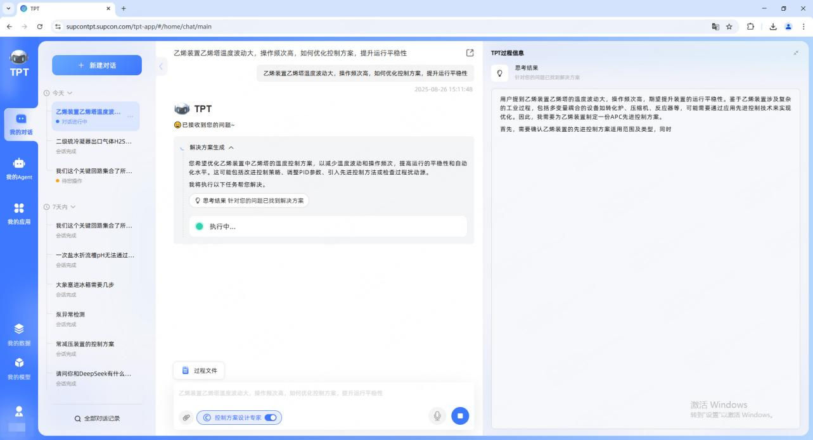Image resolution: width=813 pixels, height=440 pixels.
Task: Open 我的模型 in the left sidebar
Action: (19, 368)
